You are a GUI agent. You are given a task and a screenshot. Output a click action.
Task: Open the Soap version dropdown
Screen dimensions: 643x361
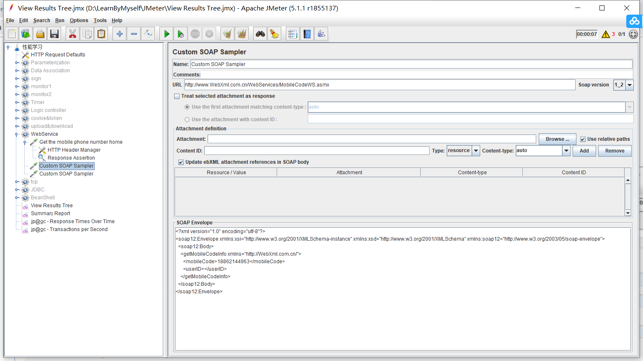tap(630, 85)
